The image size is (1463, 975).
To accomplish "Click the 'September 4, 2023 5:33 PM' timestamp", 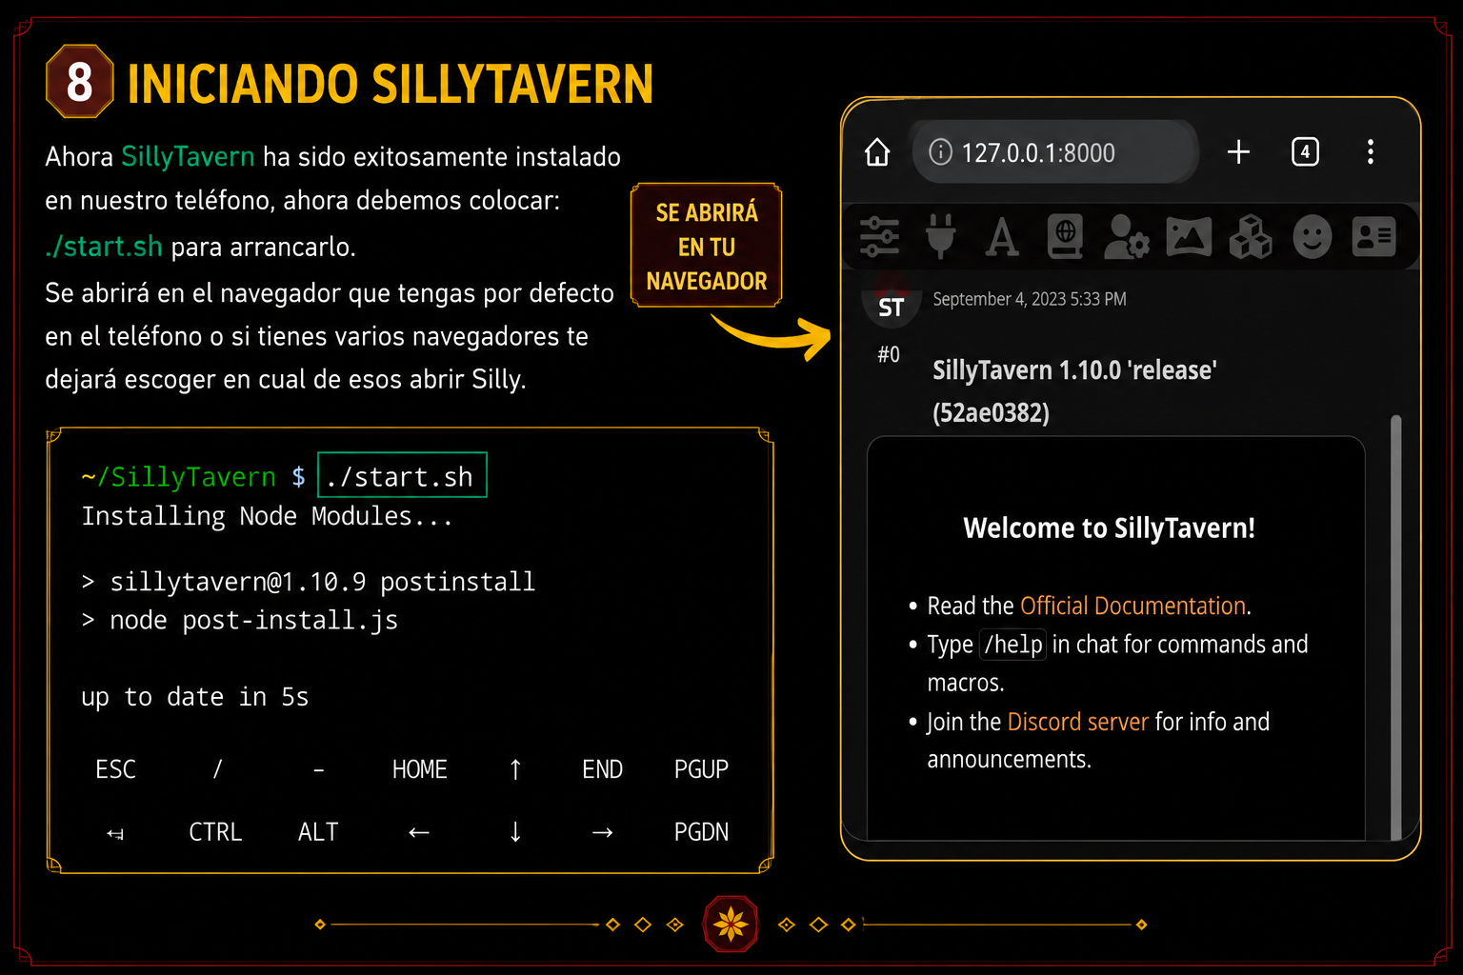I will tap(1030, 299).
